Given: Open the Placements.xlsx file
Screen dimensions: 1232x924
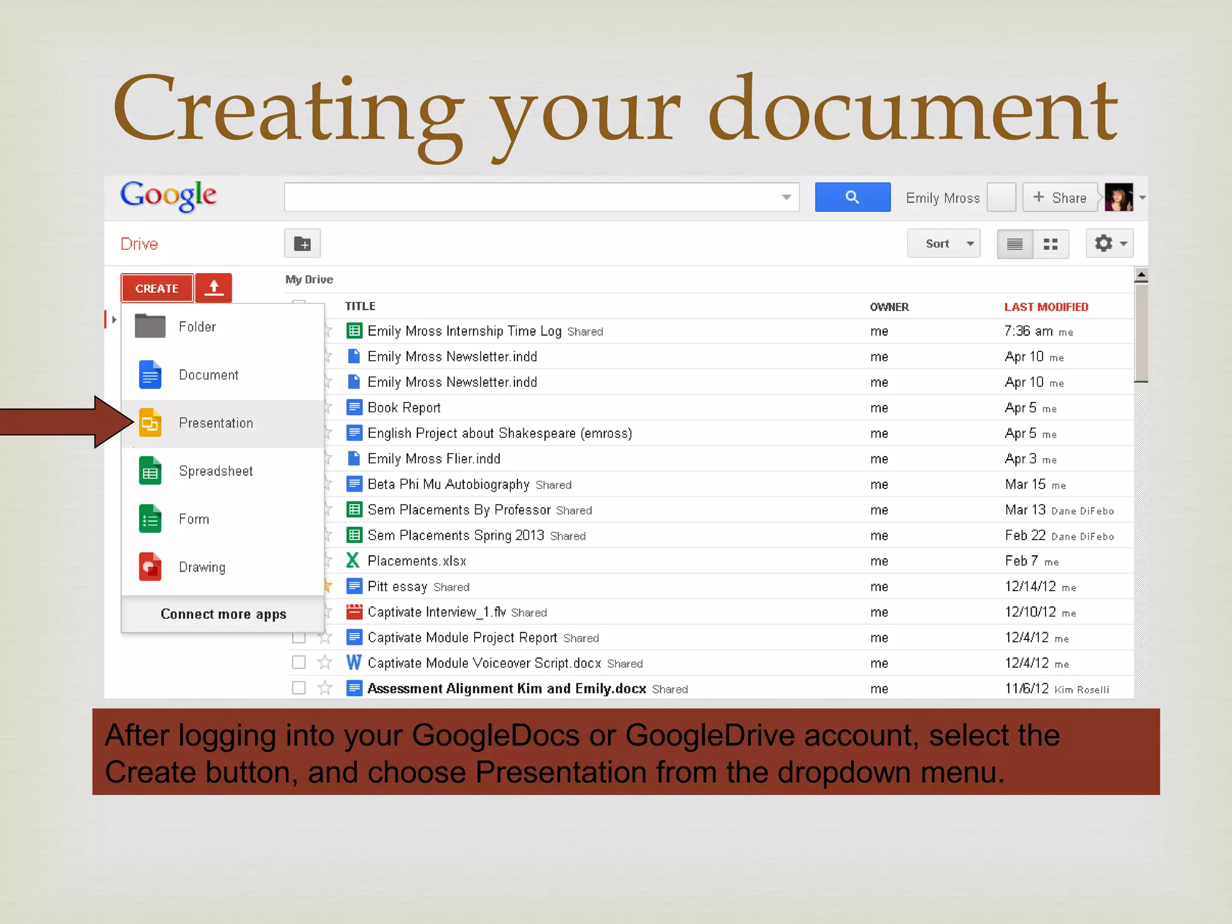Looking at the screenshot, I should pos(417,561).
